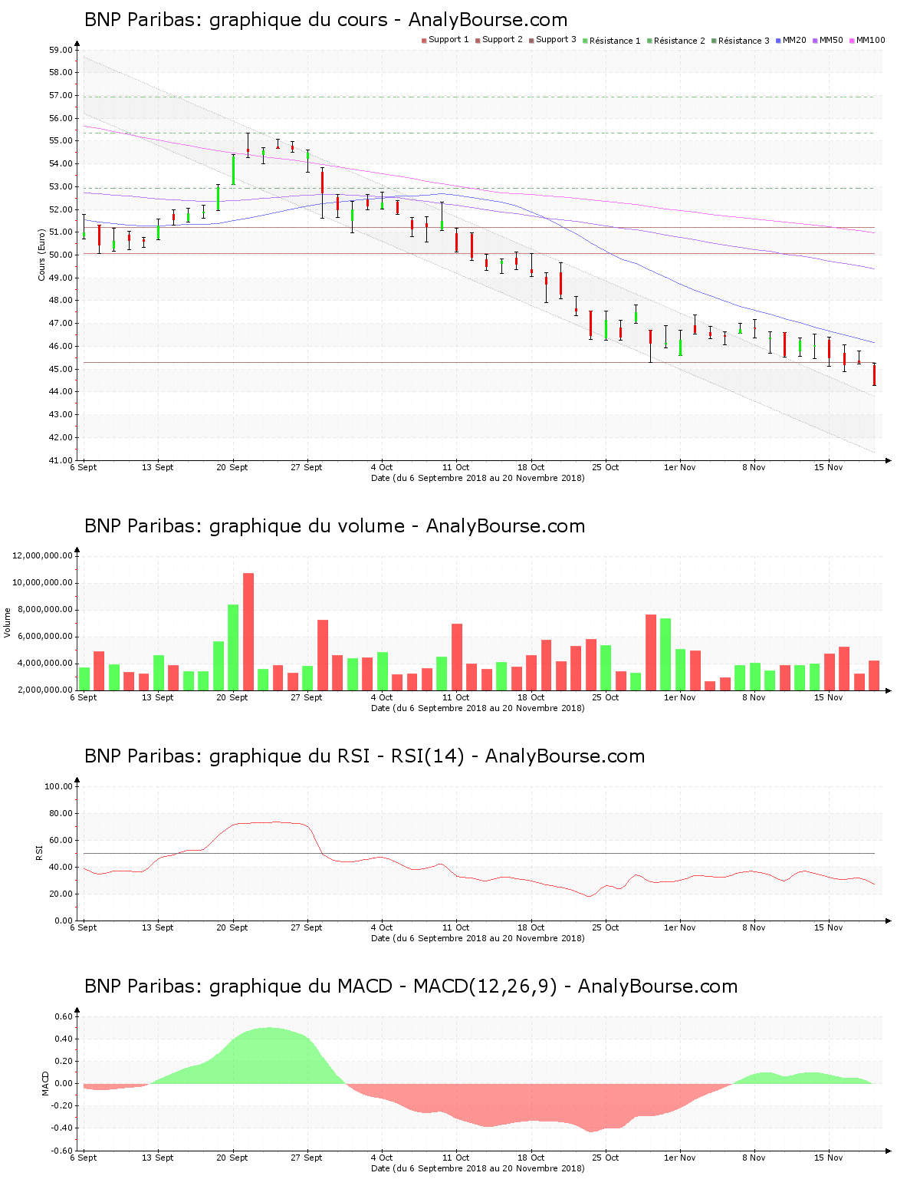Click the 'graphique du MACD - MACD(12,26,9)' title
This screenshot has height=1189, width=920.
383,986
